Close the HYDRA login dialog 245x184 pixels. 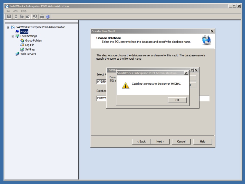click(x=197, y=70)
